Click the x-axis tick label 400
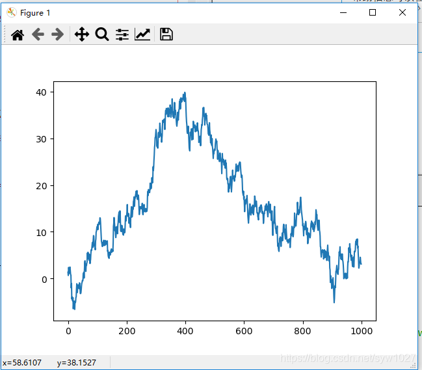 point(185,331)
